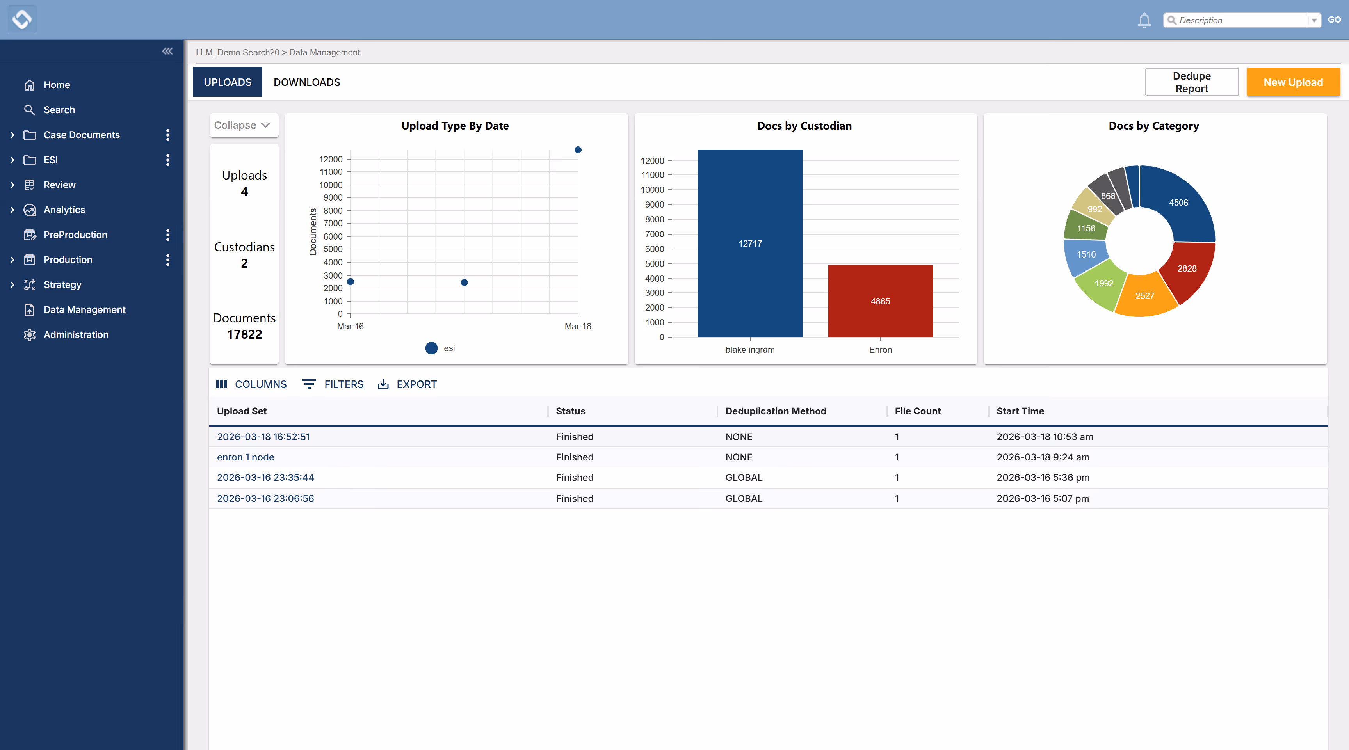Open Case Documents three-dot menu
The height and width of the screenshot is (750, 1349).
pyautogui.click(x=167, y=135)
